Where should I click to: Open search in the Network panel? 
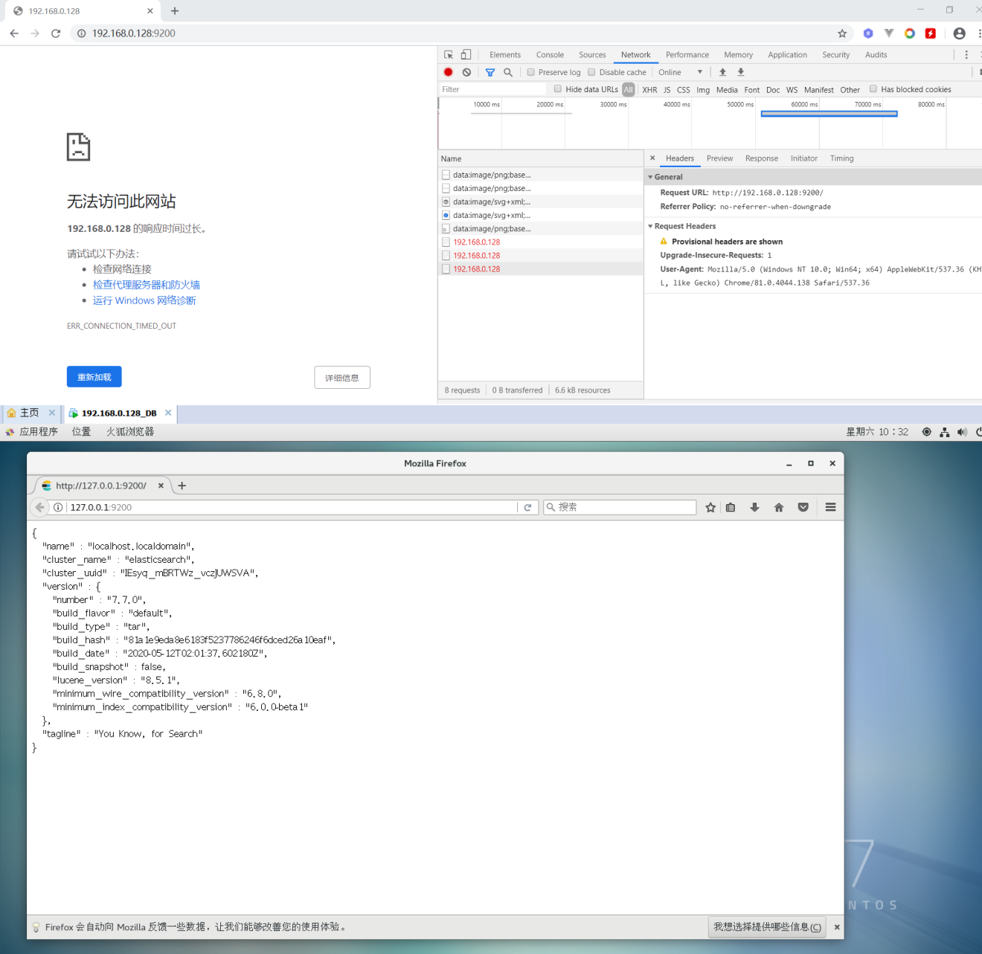[507, 72]
